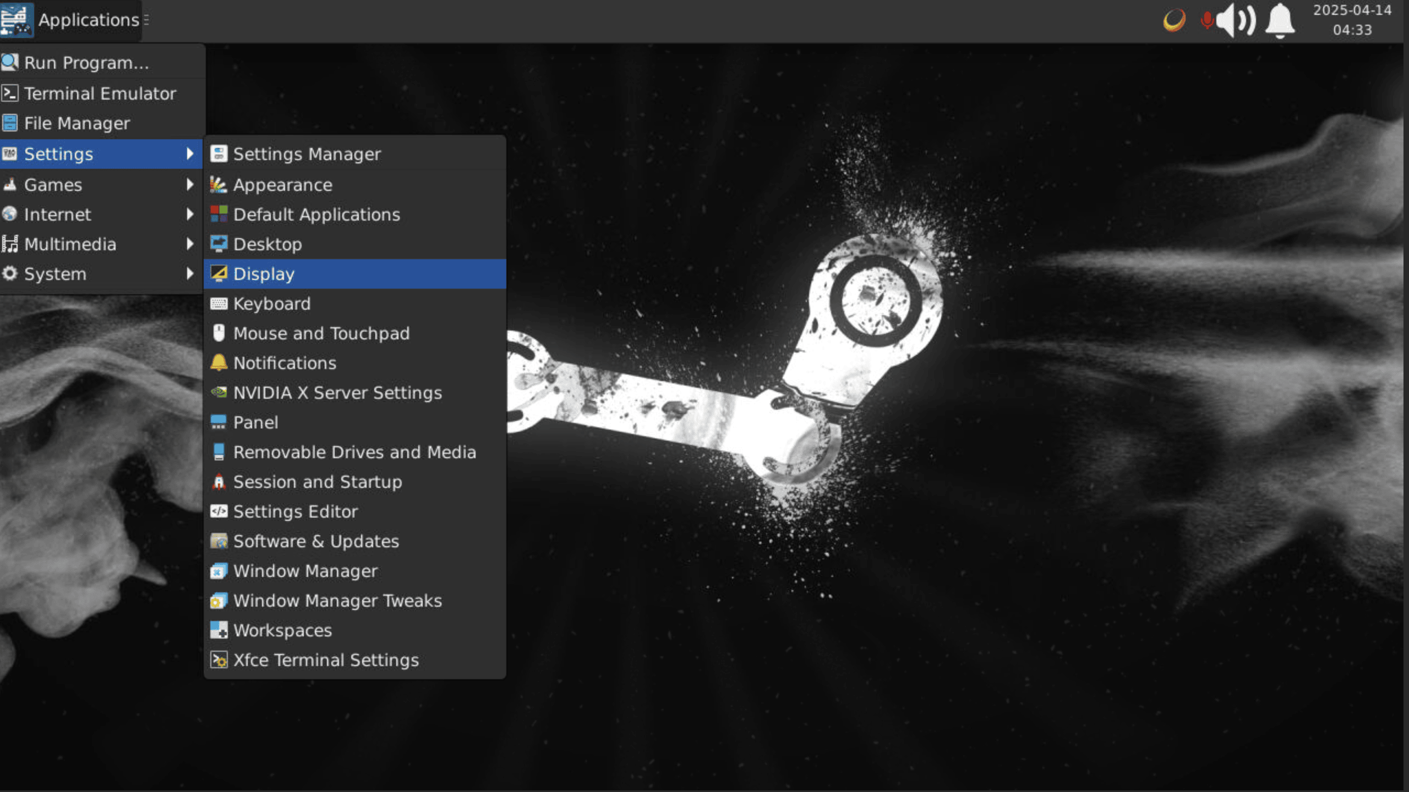Open Mouse and Touchpad settings

coord(321,333)
